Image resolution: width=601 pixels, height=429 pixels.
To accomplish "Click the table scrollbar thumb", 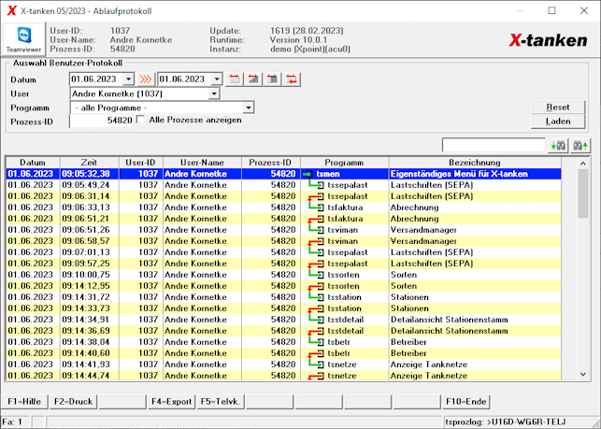I will pos(583,193).
